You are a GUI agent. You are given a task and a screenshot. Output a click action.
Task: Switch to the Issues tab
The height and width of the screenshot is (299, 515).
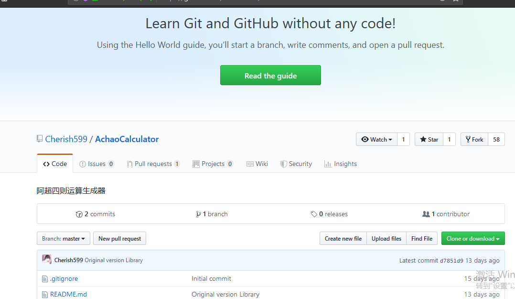coord(97,164)
